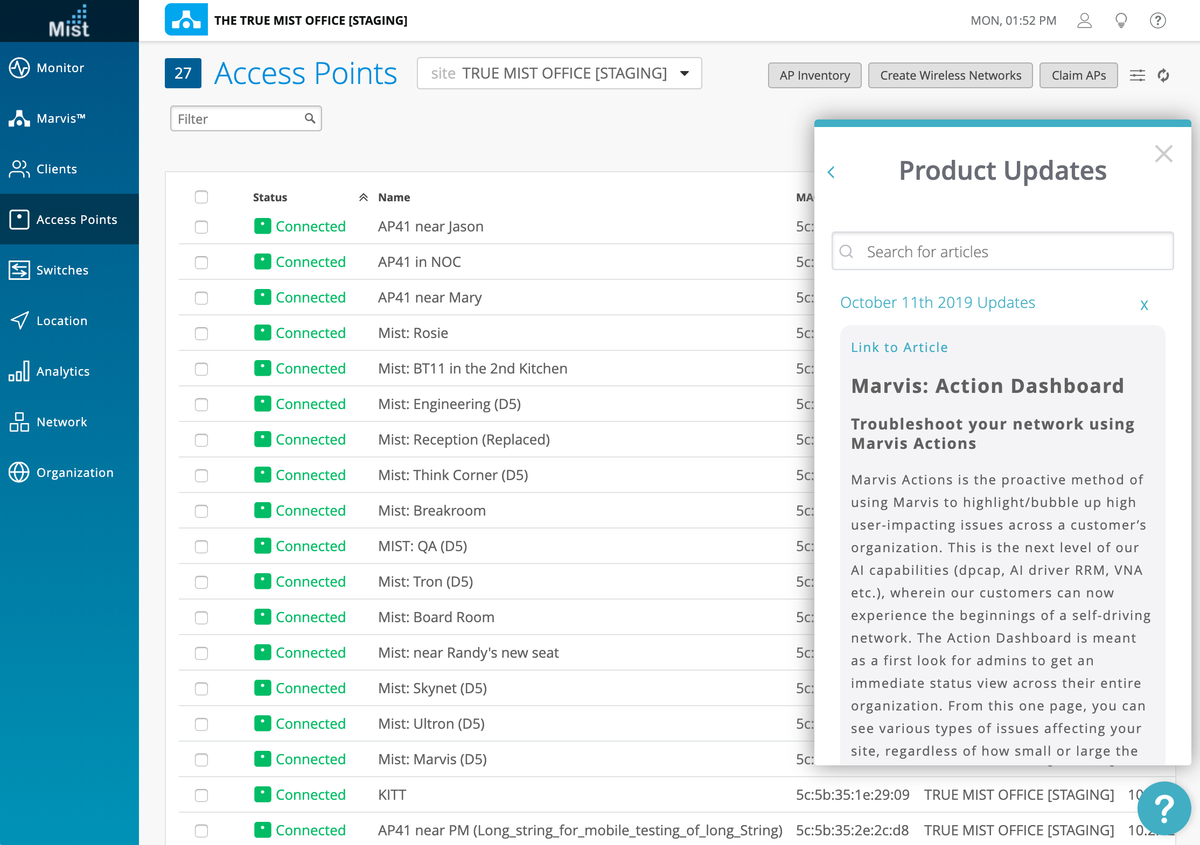1200x845 pixels.
Task: Toggle the select-all checkbox in table header
Action: coord(201,197)
